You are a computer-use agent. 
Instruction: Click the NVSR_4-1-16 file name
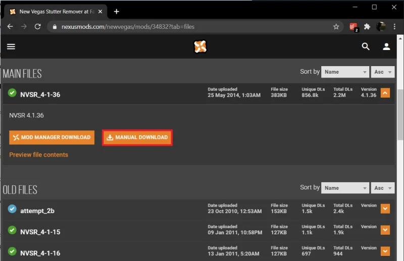pos(40,253)
